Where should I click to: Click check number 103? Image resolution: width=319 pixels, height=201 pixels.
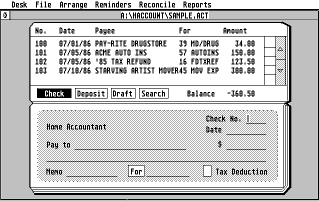point(41,70)
